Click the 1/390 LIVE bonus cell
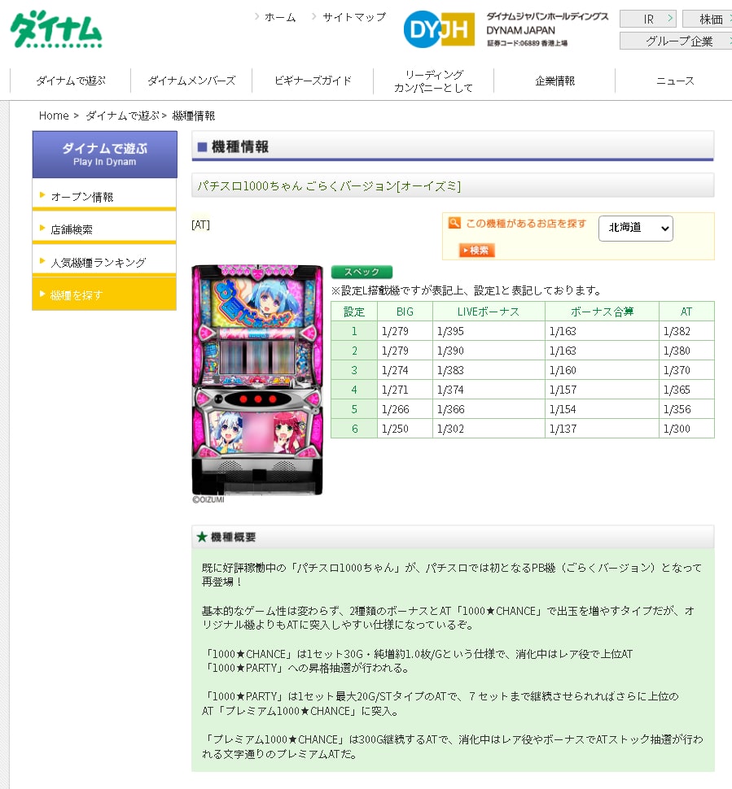The image size is (732, 789). coord(489,351)
